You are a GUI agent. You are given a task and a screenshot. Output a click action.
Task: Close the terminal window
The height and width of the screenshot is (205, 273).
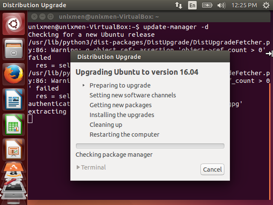click(x=34, y=17)
